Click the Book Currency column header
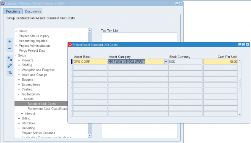 tap(180, 57)
